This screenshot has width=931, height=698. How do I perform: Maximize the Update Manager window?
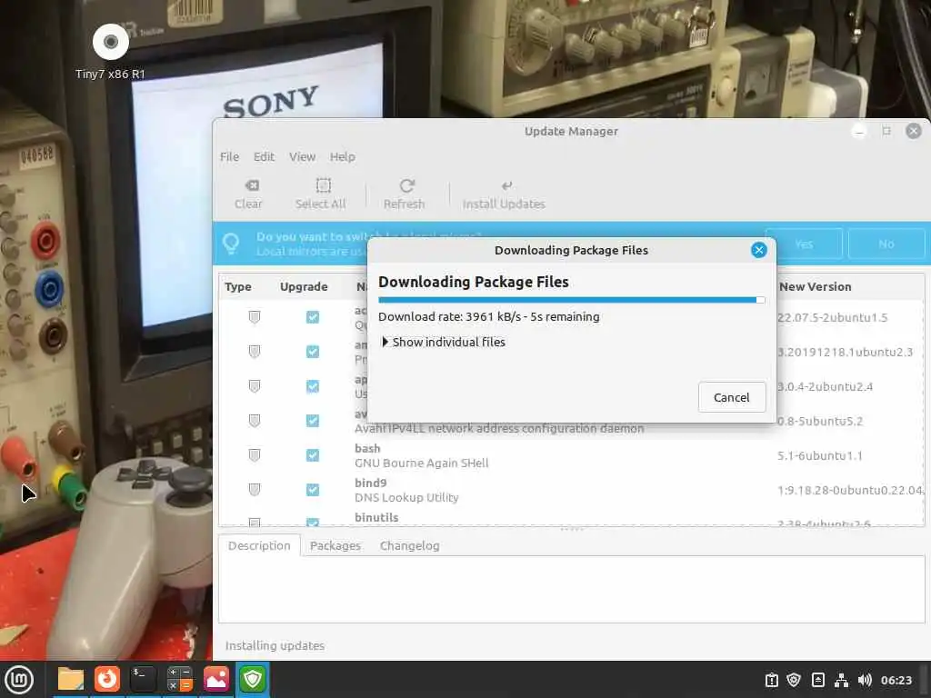point(886,131)
